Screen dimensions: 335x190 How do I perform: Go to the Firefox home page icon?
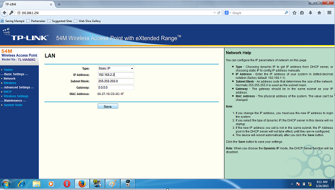(x=319, y=13)
